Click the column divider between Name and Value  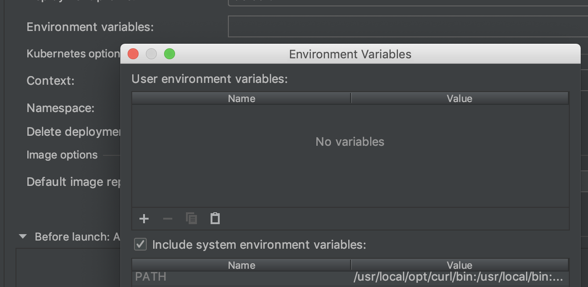[351, 98]
